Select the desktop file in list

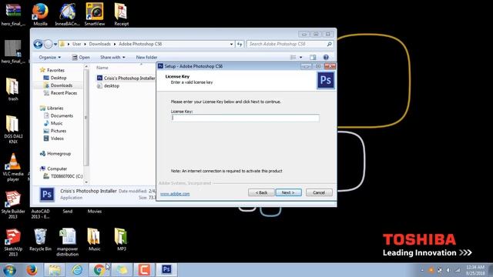tap(108, 85)
